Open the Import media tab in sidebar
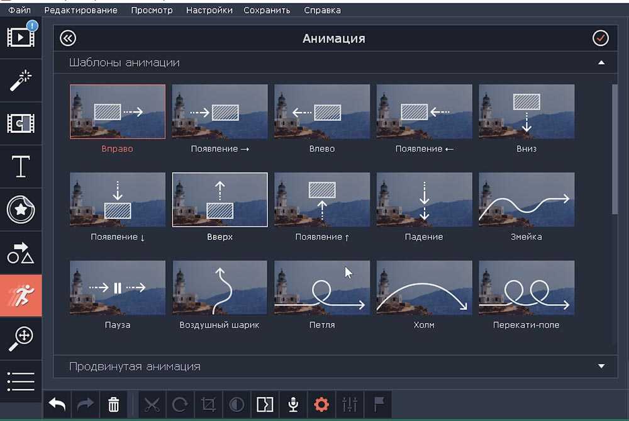Image resolution: width=629 pixels, height=421 pixels. point(21,38)
